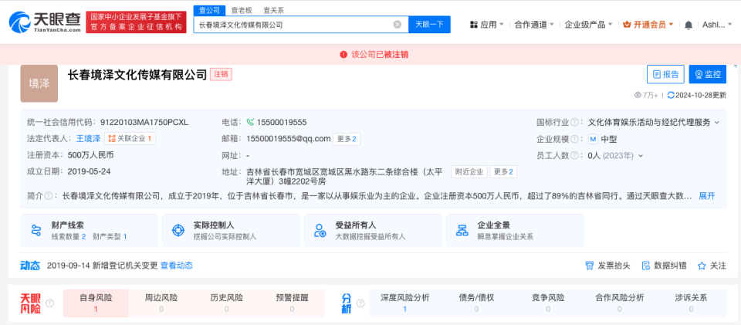741x325 pixels.
Task: Click company name search input field
Action: 293,25
